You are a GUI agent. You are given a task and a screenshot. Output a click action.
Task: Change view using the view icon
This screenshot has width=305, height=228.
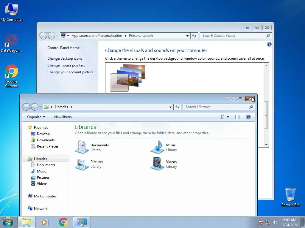point(221,117)
